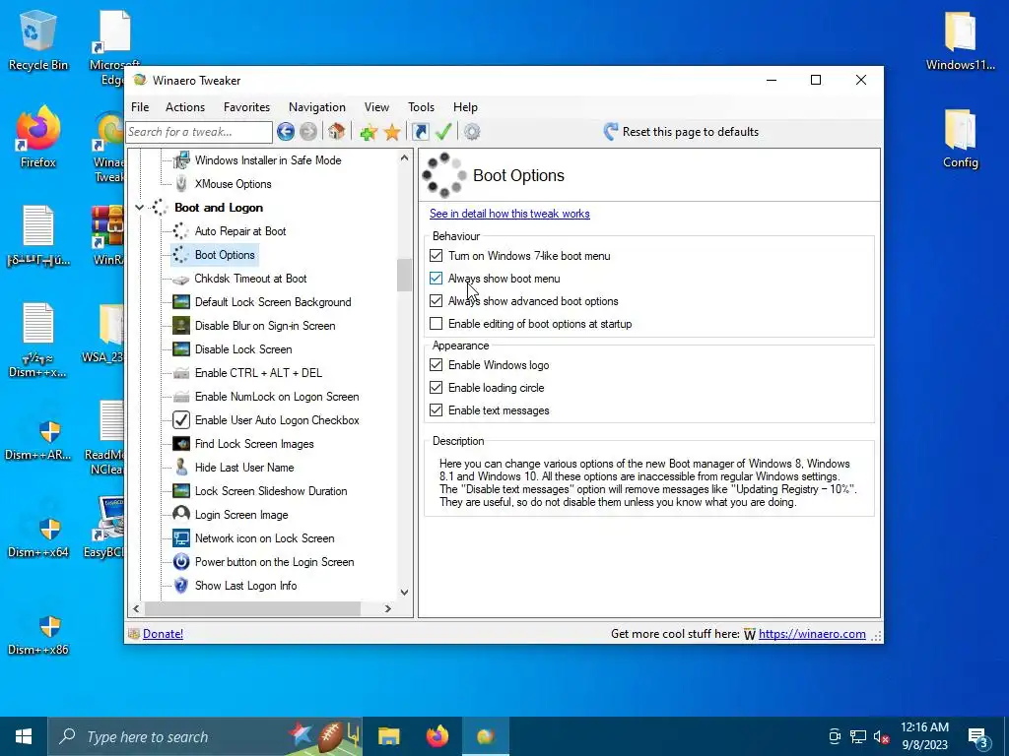
Task: Click the green checkmark toolbar icon
Action: (443, 132)
